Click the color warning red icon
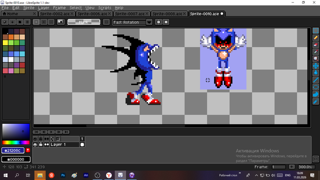 (28, 150)
